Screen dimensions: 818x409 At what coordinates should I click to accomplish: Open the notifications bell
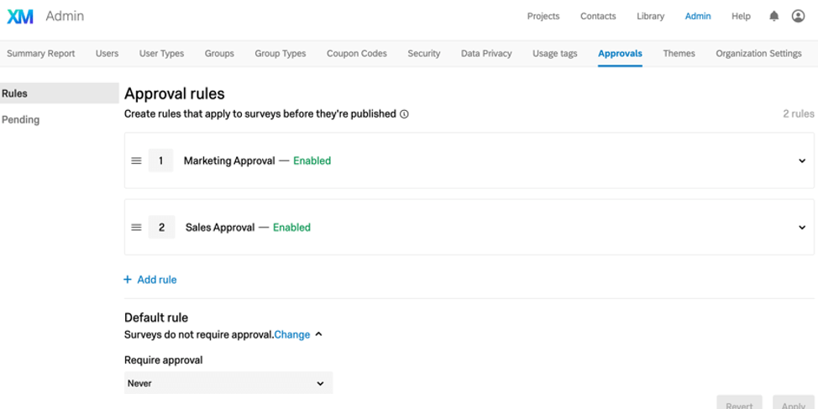[774, 17]
